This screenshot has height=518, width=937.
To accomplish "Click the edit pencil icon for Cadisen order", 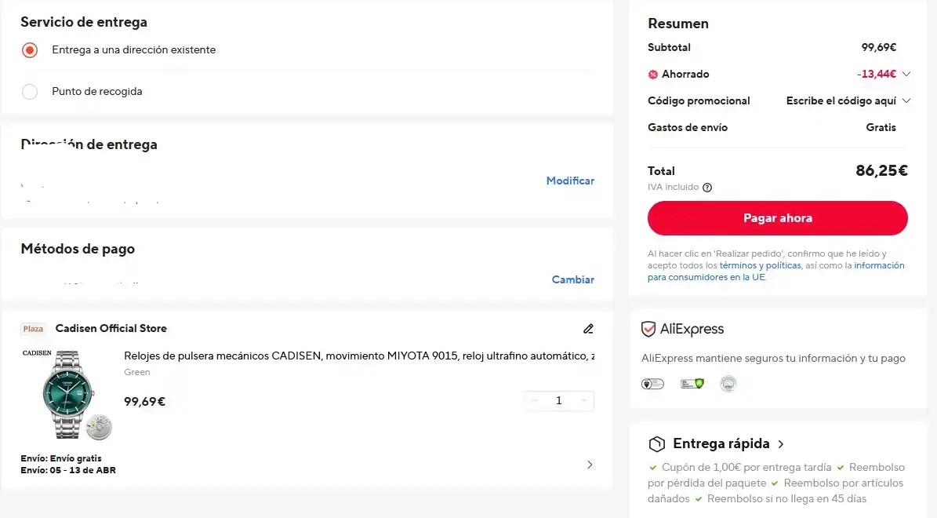I will click(x=588, y=329).
